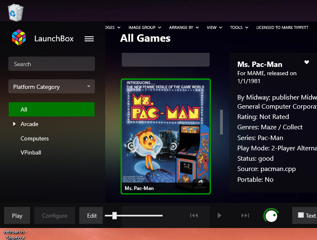This screenshot has width=317, height=240.
Task: Select the Computers category
Action: click(35, 139)
